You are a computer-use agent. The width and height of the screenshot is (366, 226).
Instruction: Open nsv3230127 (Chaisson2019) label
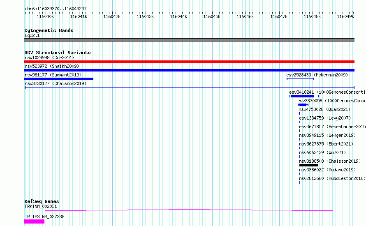click(56, 83)
